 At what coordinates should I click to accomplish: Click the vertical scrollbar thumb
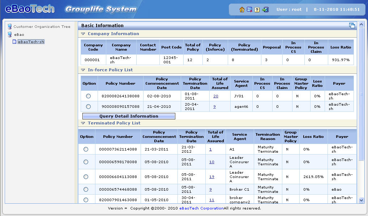pos(361,94)
